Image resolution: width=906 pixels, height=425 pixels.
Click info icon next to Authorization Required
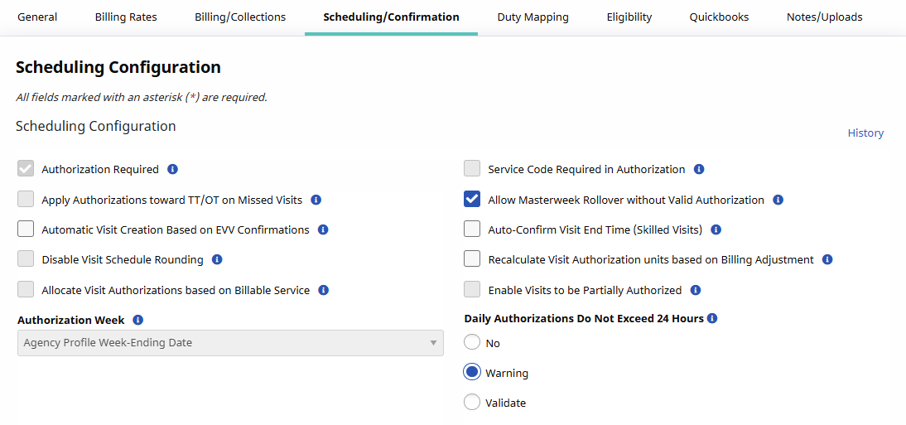pos(172,169)
